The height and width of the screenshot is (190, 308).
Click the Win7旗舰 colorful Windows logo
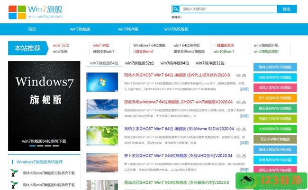[x=17, y=12]
